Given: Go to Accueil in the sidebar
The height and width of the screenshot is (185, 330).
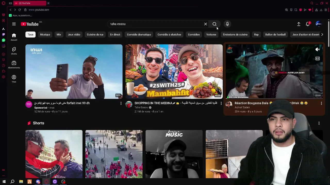Looking at the screenshot, I should pyautogui.click(x=14, y=37).
